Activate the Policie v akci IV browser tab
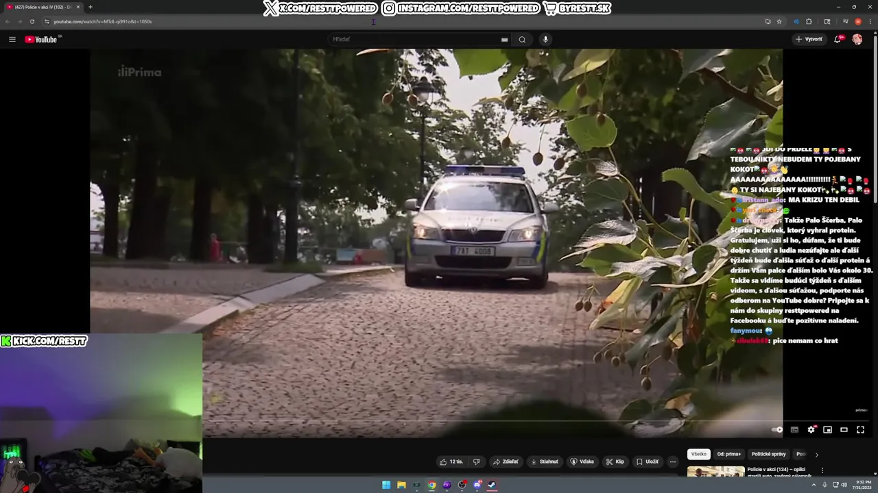The image size is (878, 493). [x=43, y=7]
